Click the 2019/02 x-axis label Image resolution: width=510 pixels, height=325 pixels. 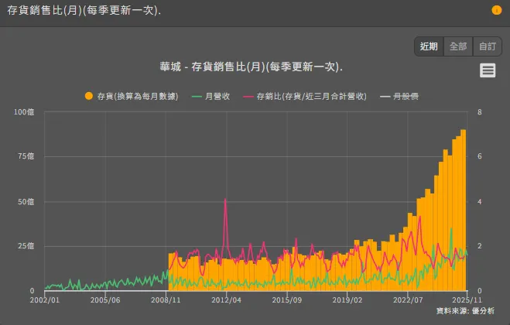[347, 300]
